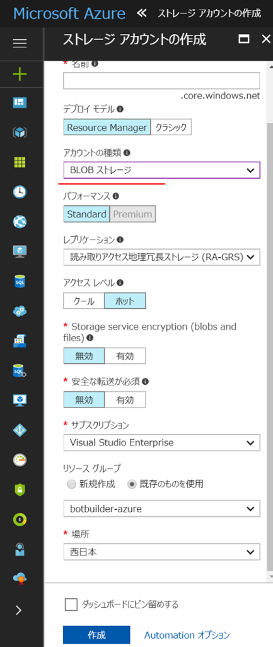
Task: Click the green plus New resource icon
Action: tap(20, 75)
